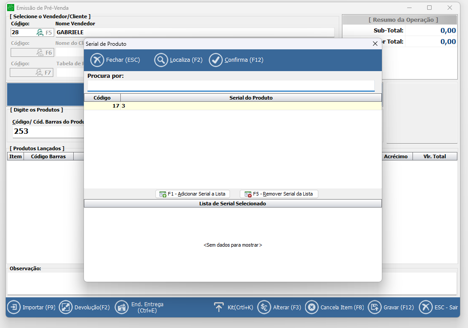The image size is (468, 328).
Task: Select Kit(Crtl+K) toolbar icon
Action: [x=219, y=307]
